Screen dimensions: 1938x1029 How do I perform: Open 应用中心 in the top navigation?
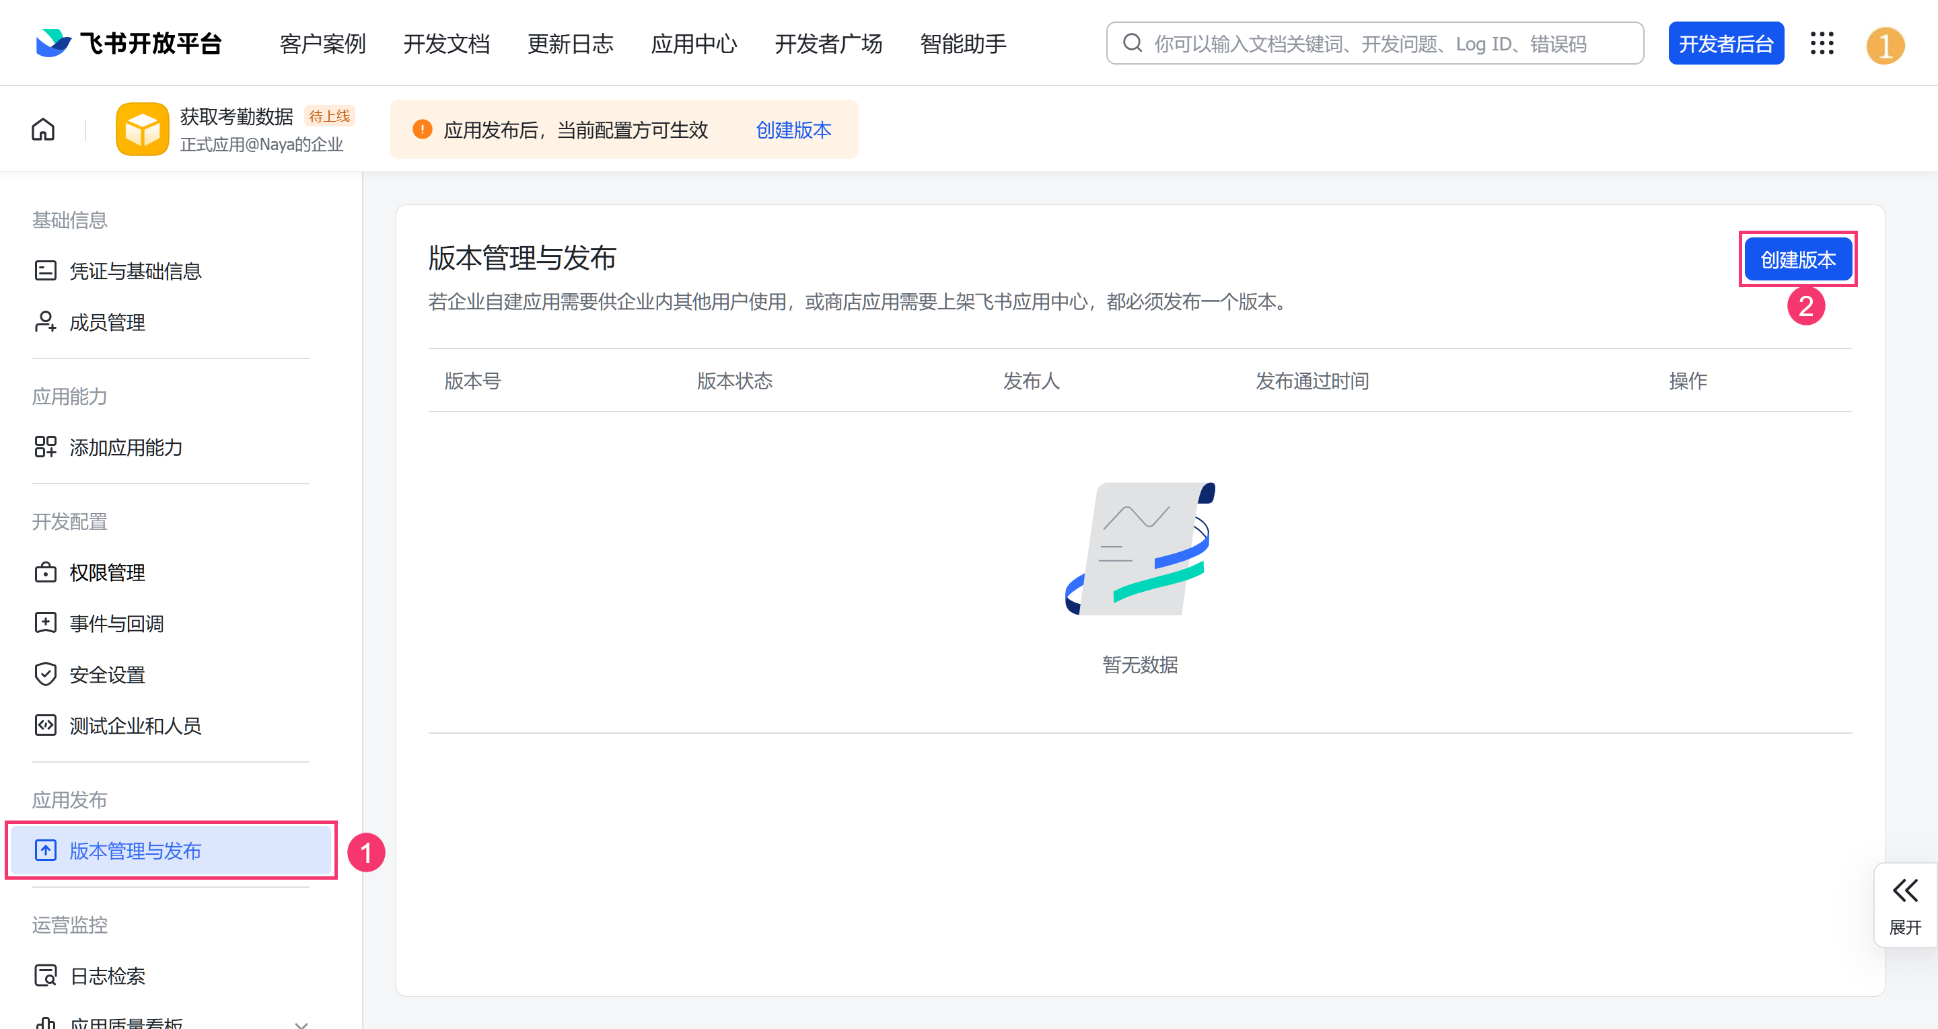pos(694,44)
